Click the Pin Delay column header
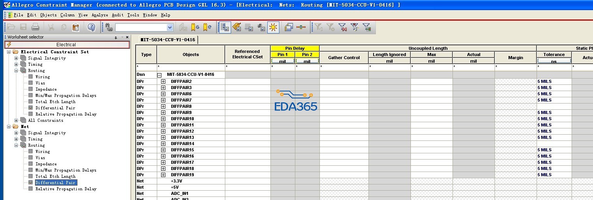The height and width of the screenshot is (200, 593). coord(295,48)
